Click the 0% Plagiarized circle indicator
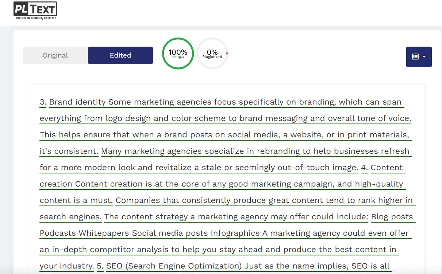Image resolution: width=442 pixels, height=274 pixels. point(212,54)
